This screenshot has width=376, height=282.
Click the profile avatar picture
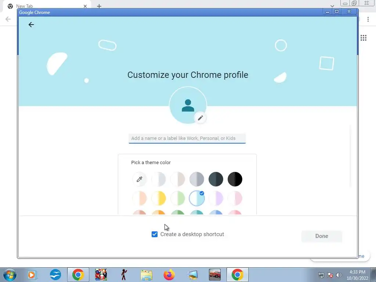coord(188,105)
